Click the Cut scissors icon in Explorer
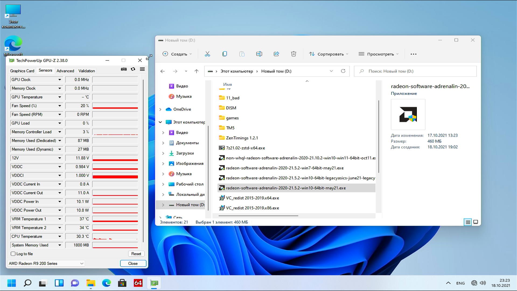517x291 pixels. coord(207,54)
